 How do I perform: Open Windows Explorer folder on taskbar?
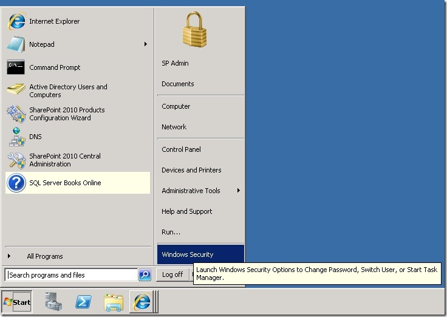114,302
